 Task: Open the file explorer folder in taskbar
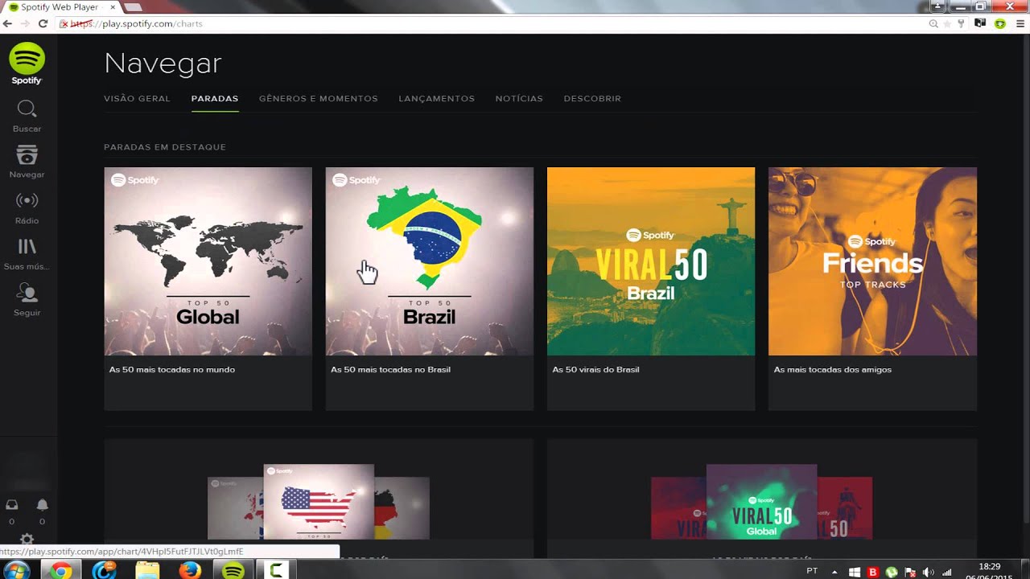point(147,570)
